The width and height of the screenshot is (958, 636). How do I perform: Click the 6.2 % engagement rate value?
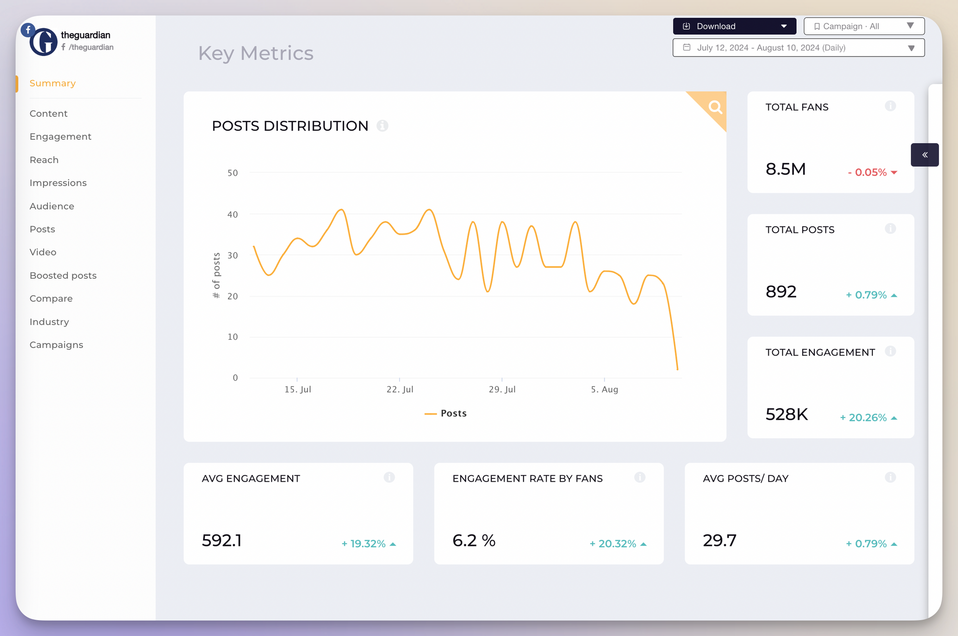(x=474, y=540)
